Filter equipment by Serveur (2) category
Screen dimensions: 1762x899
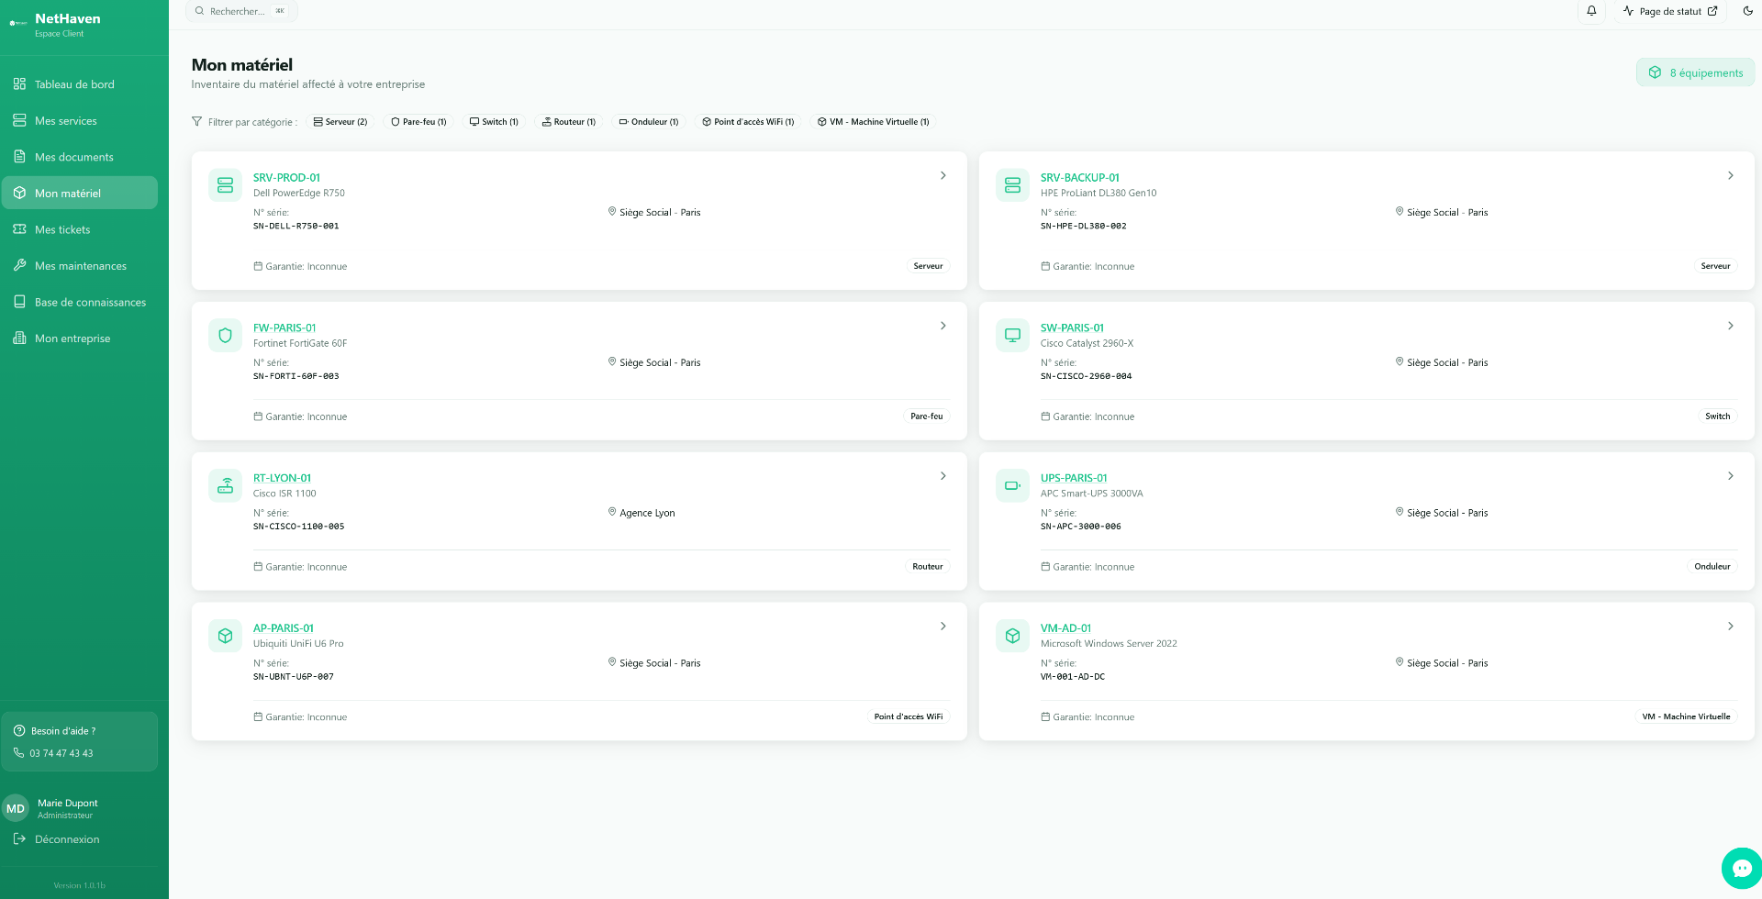(340, 122)
